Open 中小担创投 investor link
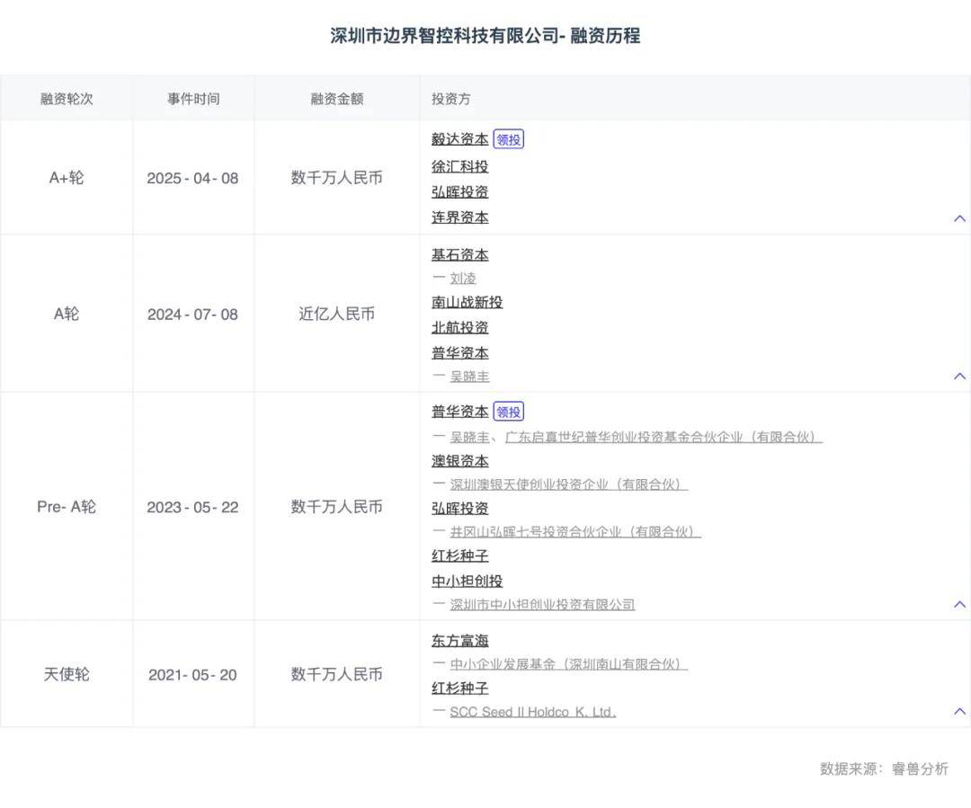This screenshot has width=971, height=808. [467, 582]
